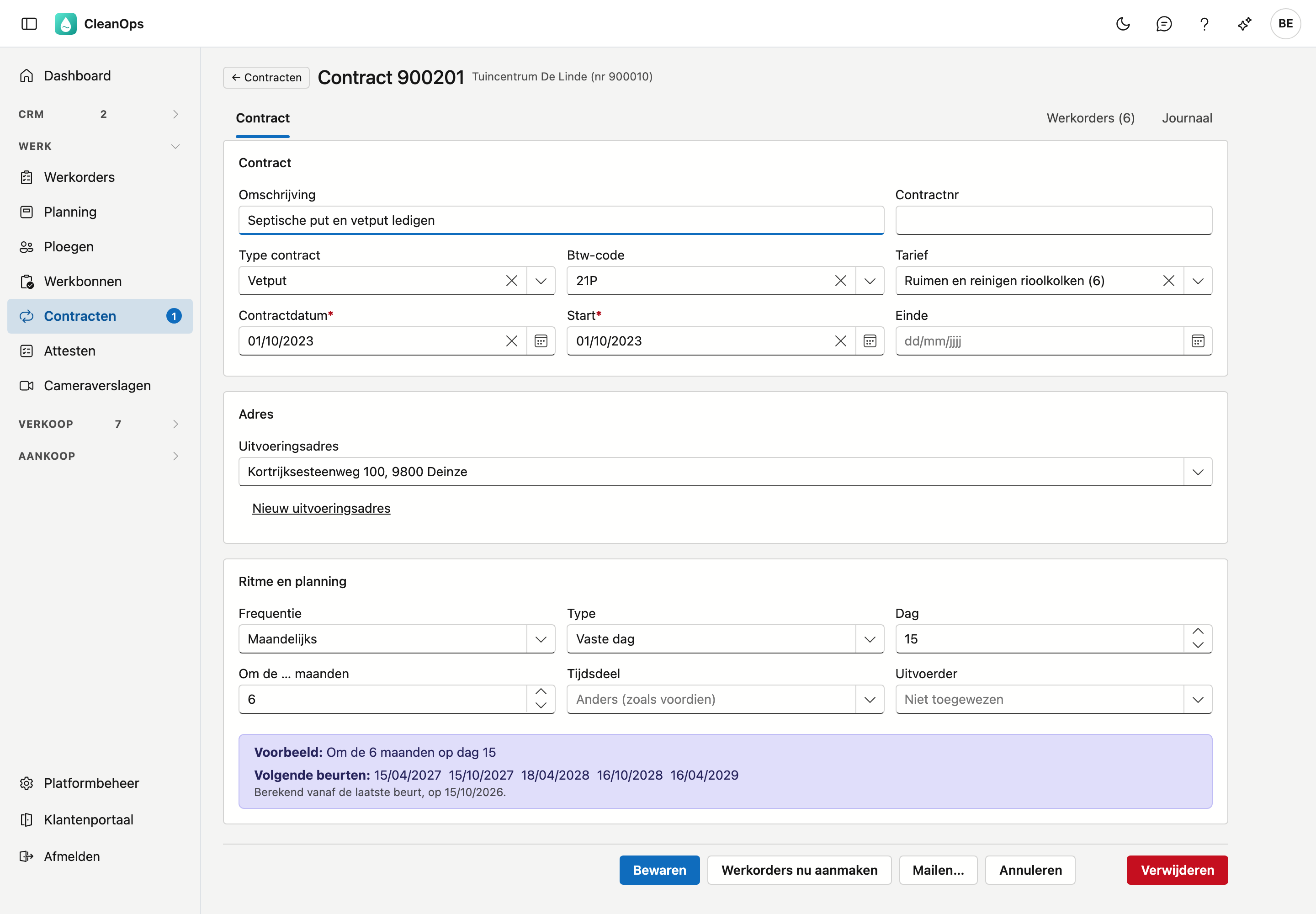Open the chat messages icon

[x=1164, y=23]
